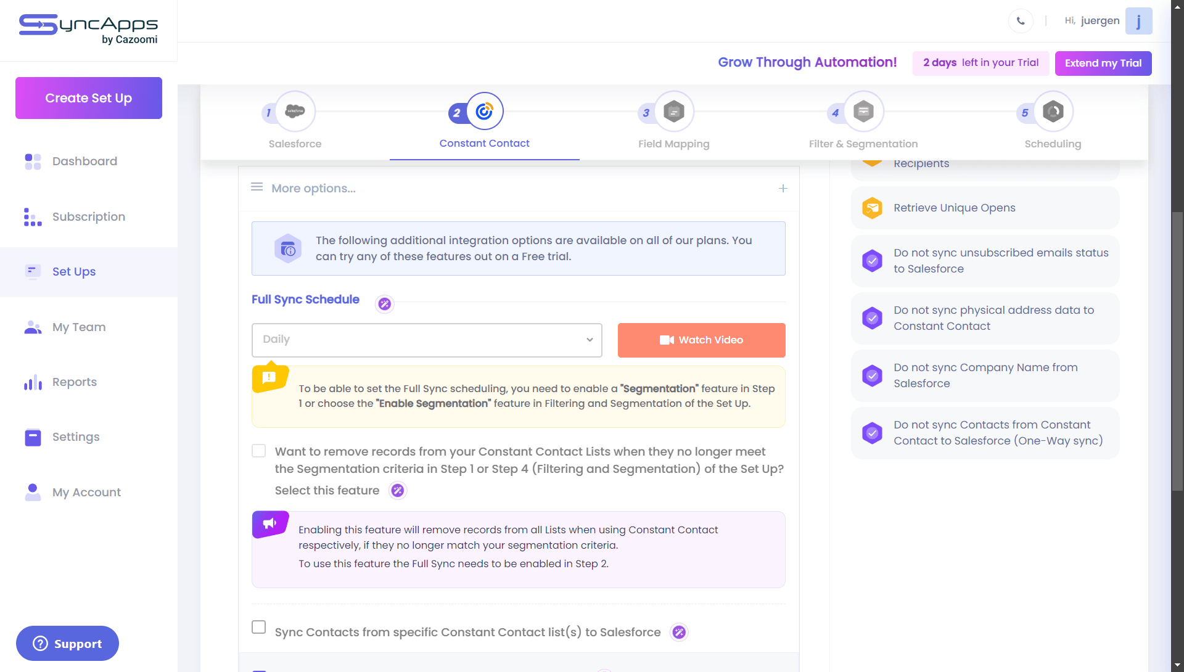Check Sync Contacts from specific Constant Contact lists
This screenshot has width=1184, height=672.
259,627
